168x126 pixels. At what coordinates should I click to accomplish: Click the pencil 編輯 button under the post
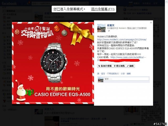coord(130,66)
